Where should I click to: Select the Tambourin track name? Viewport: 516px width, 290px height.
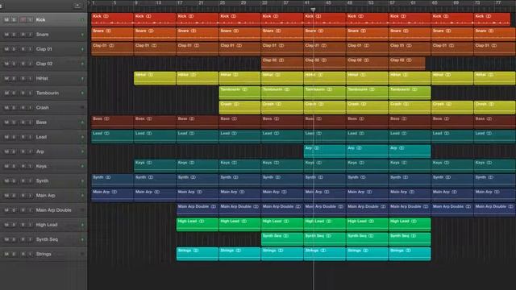click(x=48, y=93)
